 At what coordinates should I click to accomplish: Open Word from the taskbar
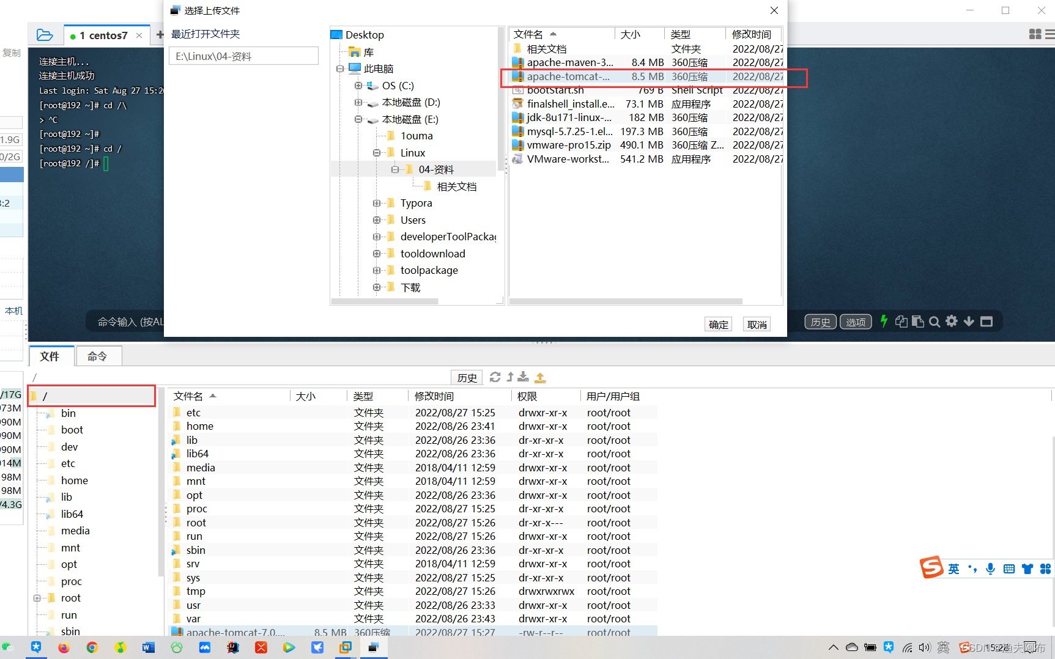[148, 647]
